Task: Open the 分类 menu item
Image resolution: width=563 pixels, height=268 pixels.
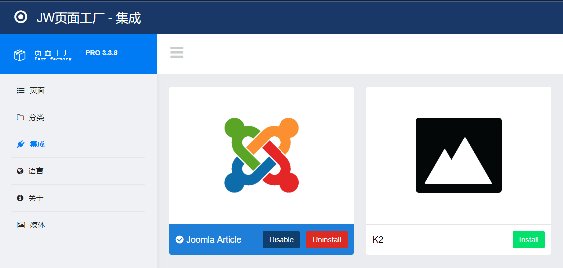Action: (x=78, y=117)
